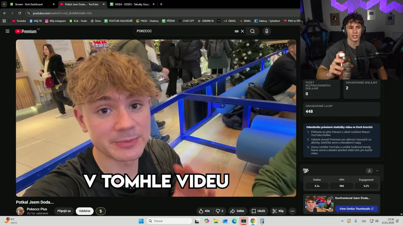
Task: Open Chrome apps grid in bookmarks bar
Action: coord(4,21)
